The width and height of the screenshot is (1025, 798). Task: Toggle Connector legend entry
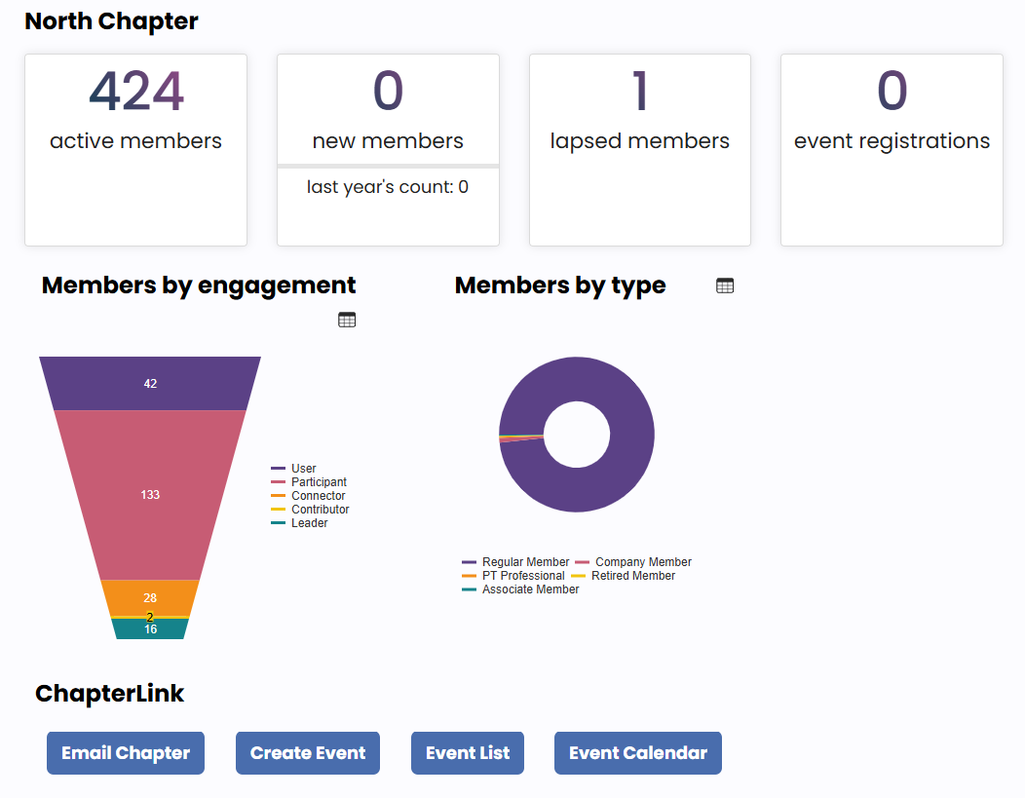tap(318, 496)
